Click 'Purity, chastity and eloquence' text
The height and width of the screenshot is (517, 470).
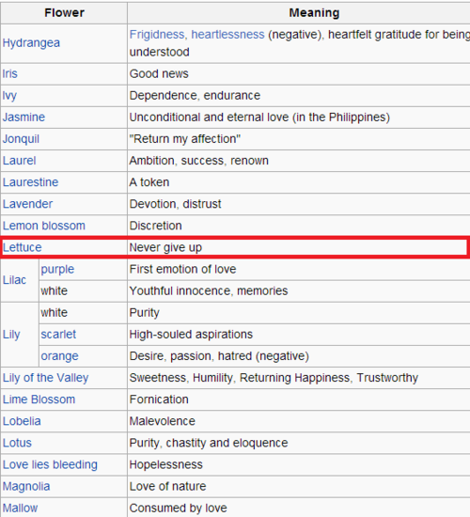point(209,443)
